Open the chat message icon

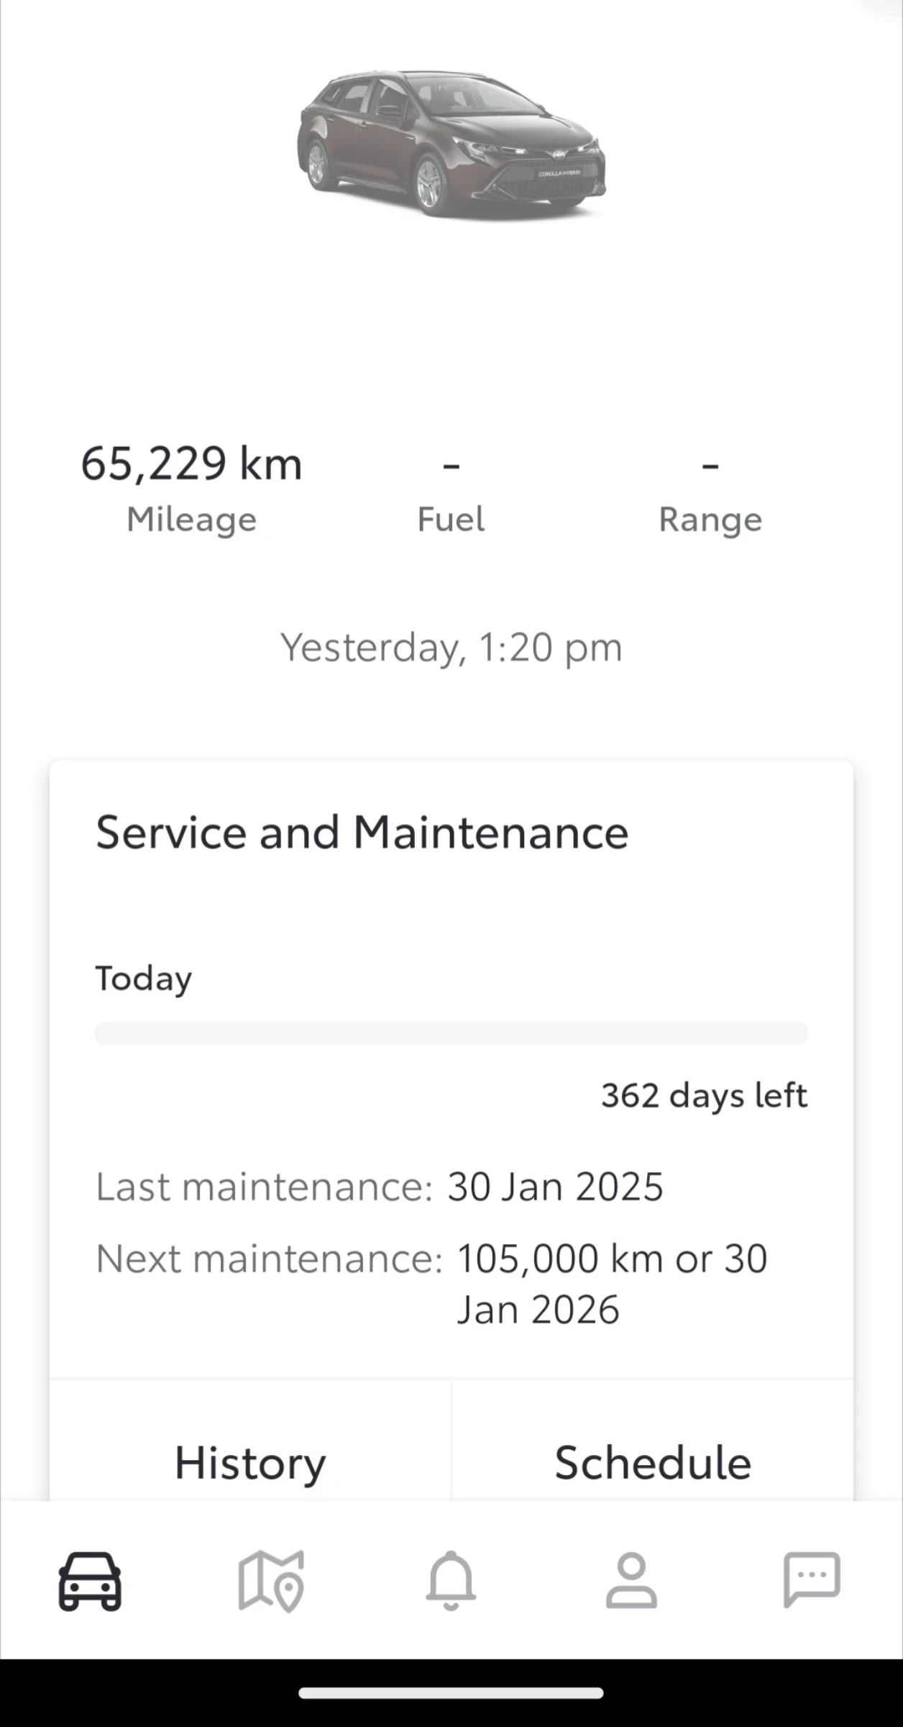pyautogui.click(x=812, y=1580)
